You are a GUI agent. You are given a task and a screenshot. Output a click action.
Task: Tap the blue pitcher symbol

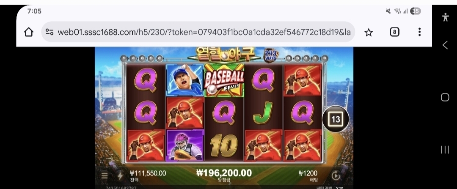coord(185,80)
